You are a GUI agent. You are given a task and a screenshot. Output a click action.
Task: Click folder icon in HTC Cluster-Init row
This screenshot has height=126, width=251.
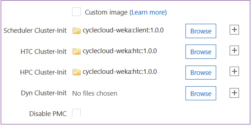click(x=77, y=51)
